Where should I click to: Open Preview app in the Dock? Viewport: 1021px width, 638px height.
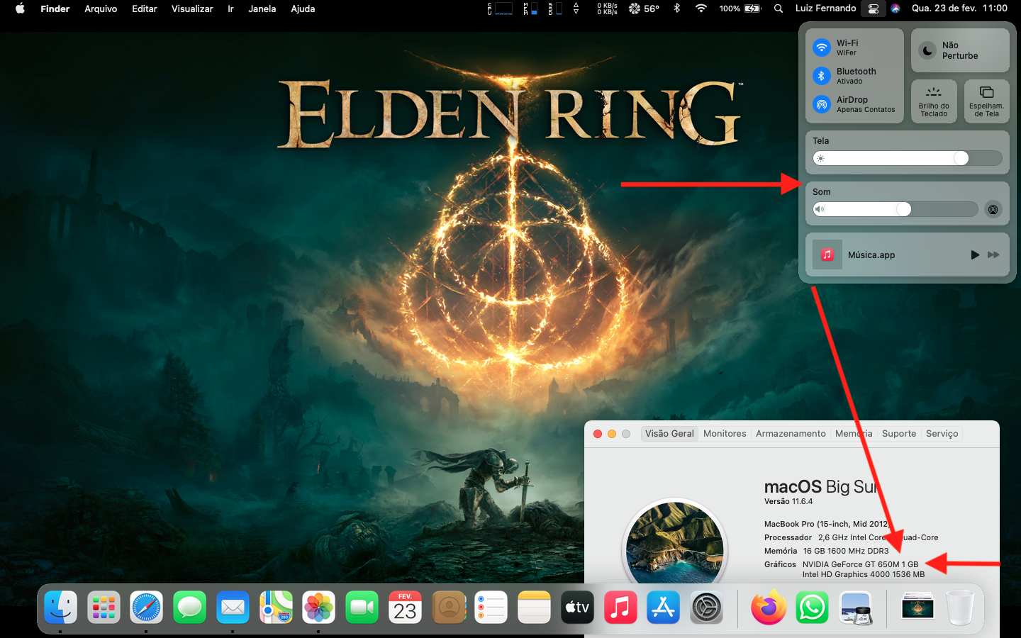pyautogui.click(x=855, y=608)
